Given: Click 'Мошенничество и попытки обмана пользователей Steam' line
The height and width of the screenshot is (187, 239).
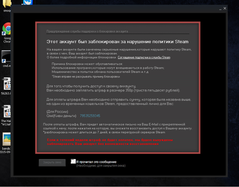Looking at the screenshot, I should [x=100, y=72].
